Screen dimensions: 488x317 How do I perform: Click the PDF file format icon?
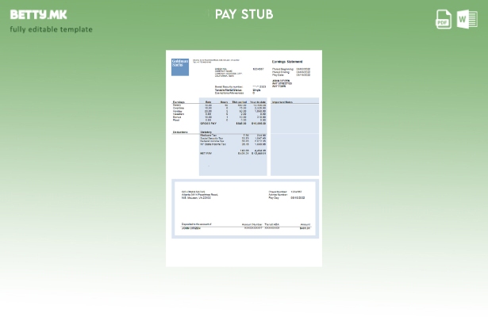coord(444,20)
